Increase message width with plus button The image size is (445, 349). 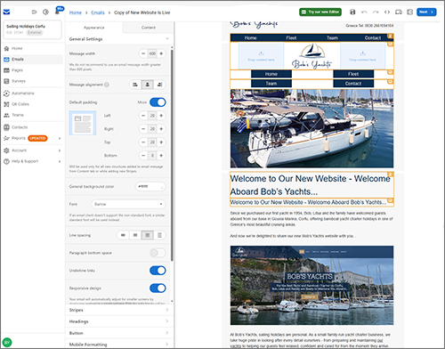point(161,53)
